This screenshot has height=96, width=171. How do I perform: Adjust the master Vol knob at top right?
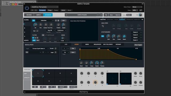141,15
